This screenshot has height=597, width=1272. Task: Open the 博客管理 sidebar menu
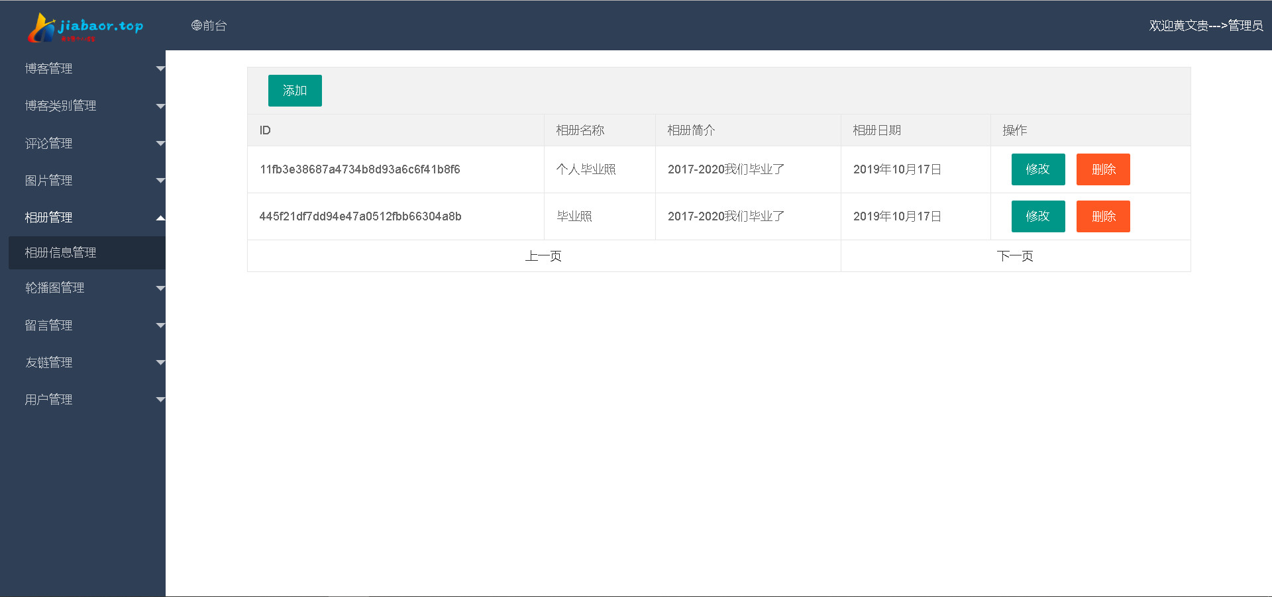tap(48, 68)
